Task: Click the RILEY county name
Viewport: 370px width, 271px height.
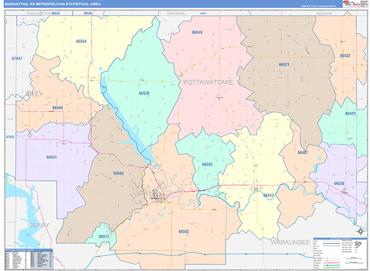Action: [x=34, y=94]
